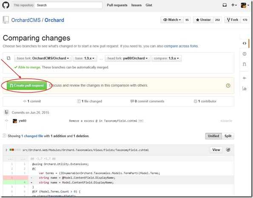Select the 0 commit comments tab
253x198 pixels.
[147, 101]
